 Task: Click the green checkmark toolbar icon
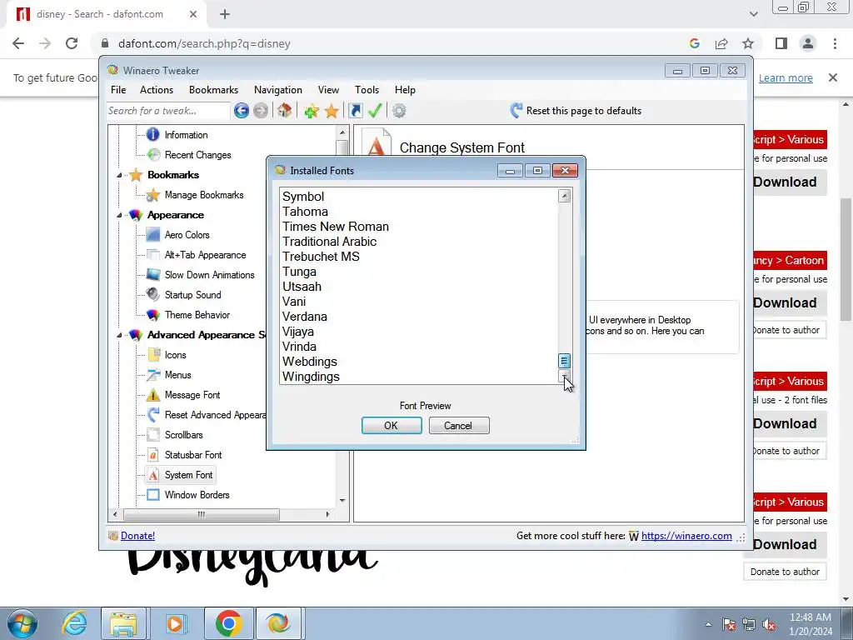(375, 111)
